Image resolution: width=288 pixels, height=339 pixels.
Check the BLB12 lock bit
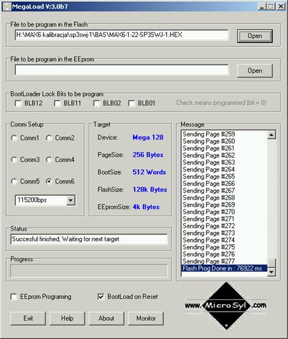(18, 103)
